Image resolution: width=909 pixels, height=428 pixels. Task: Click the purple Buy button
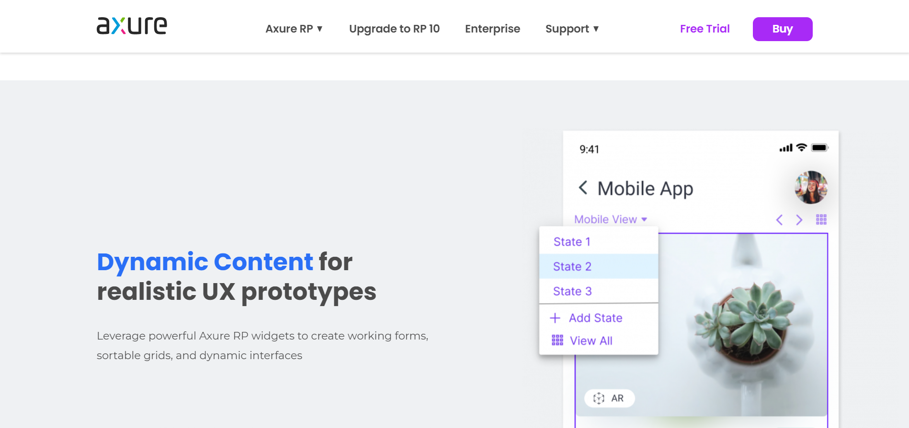(x=783, y=29)
